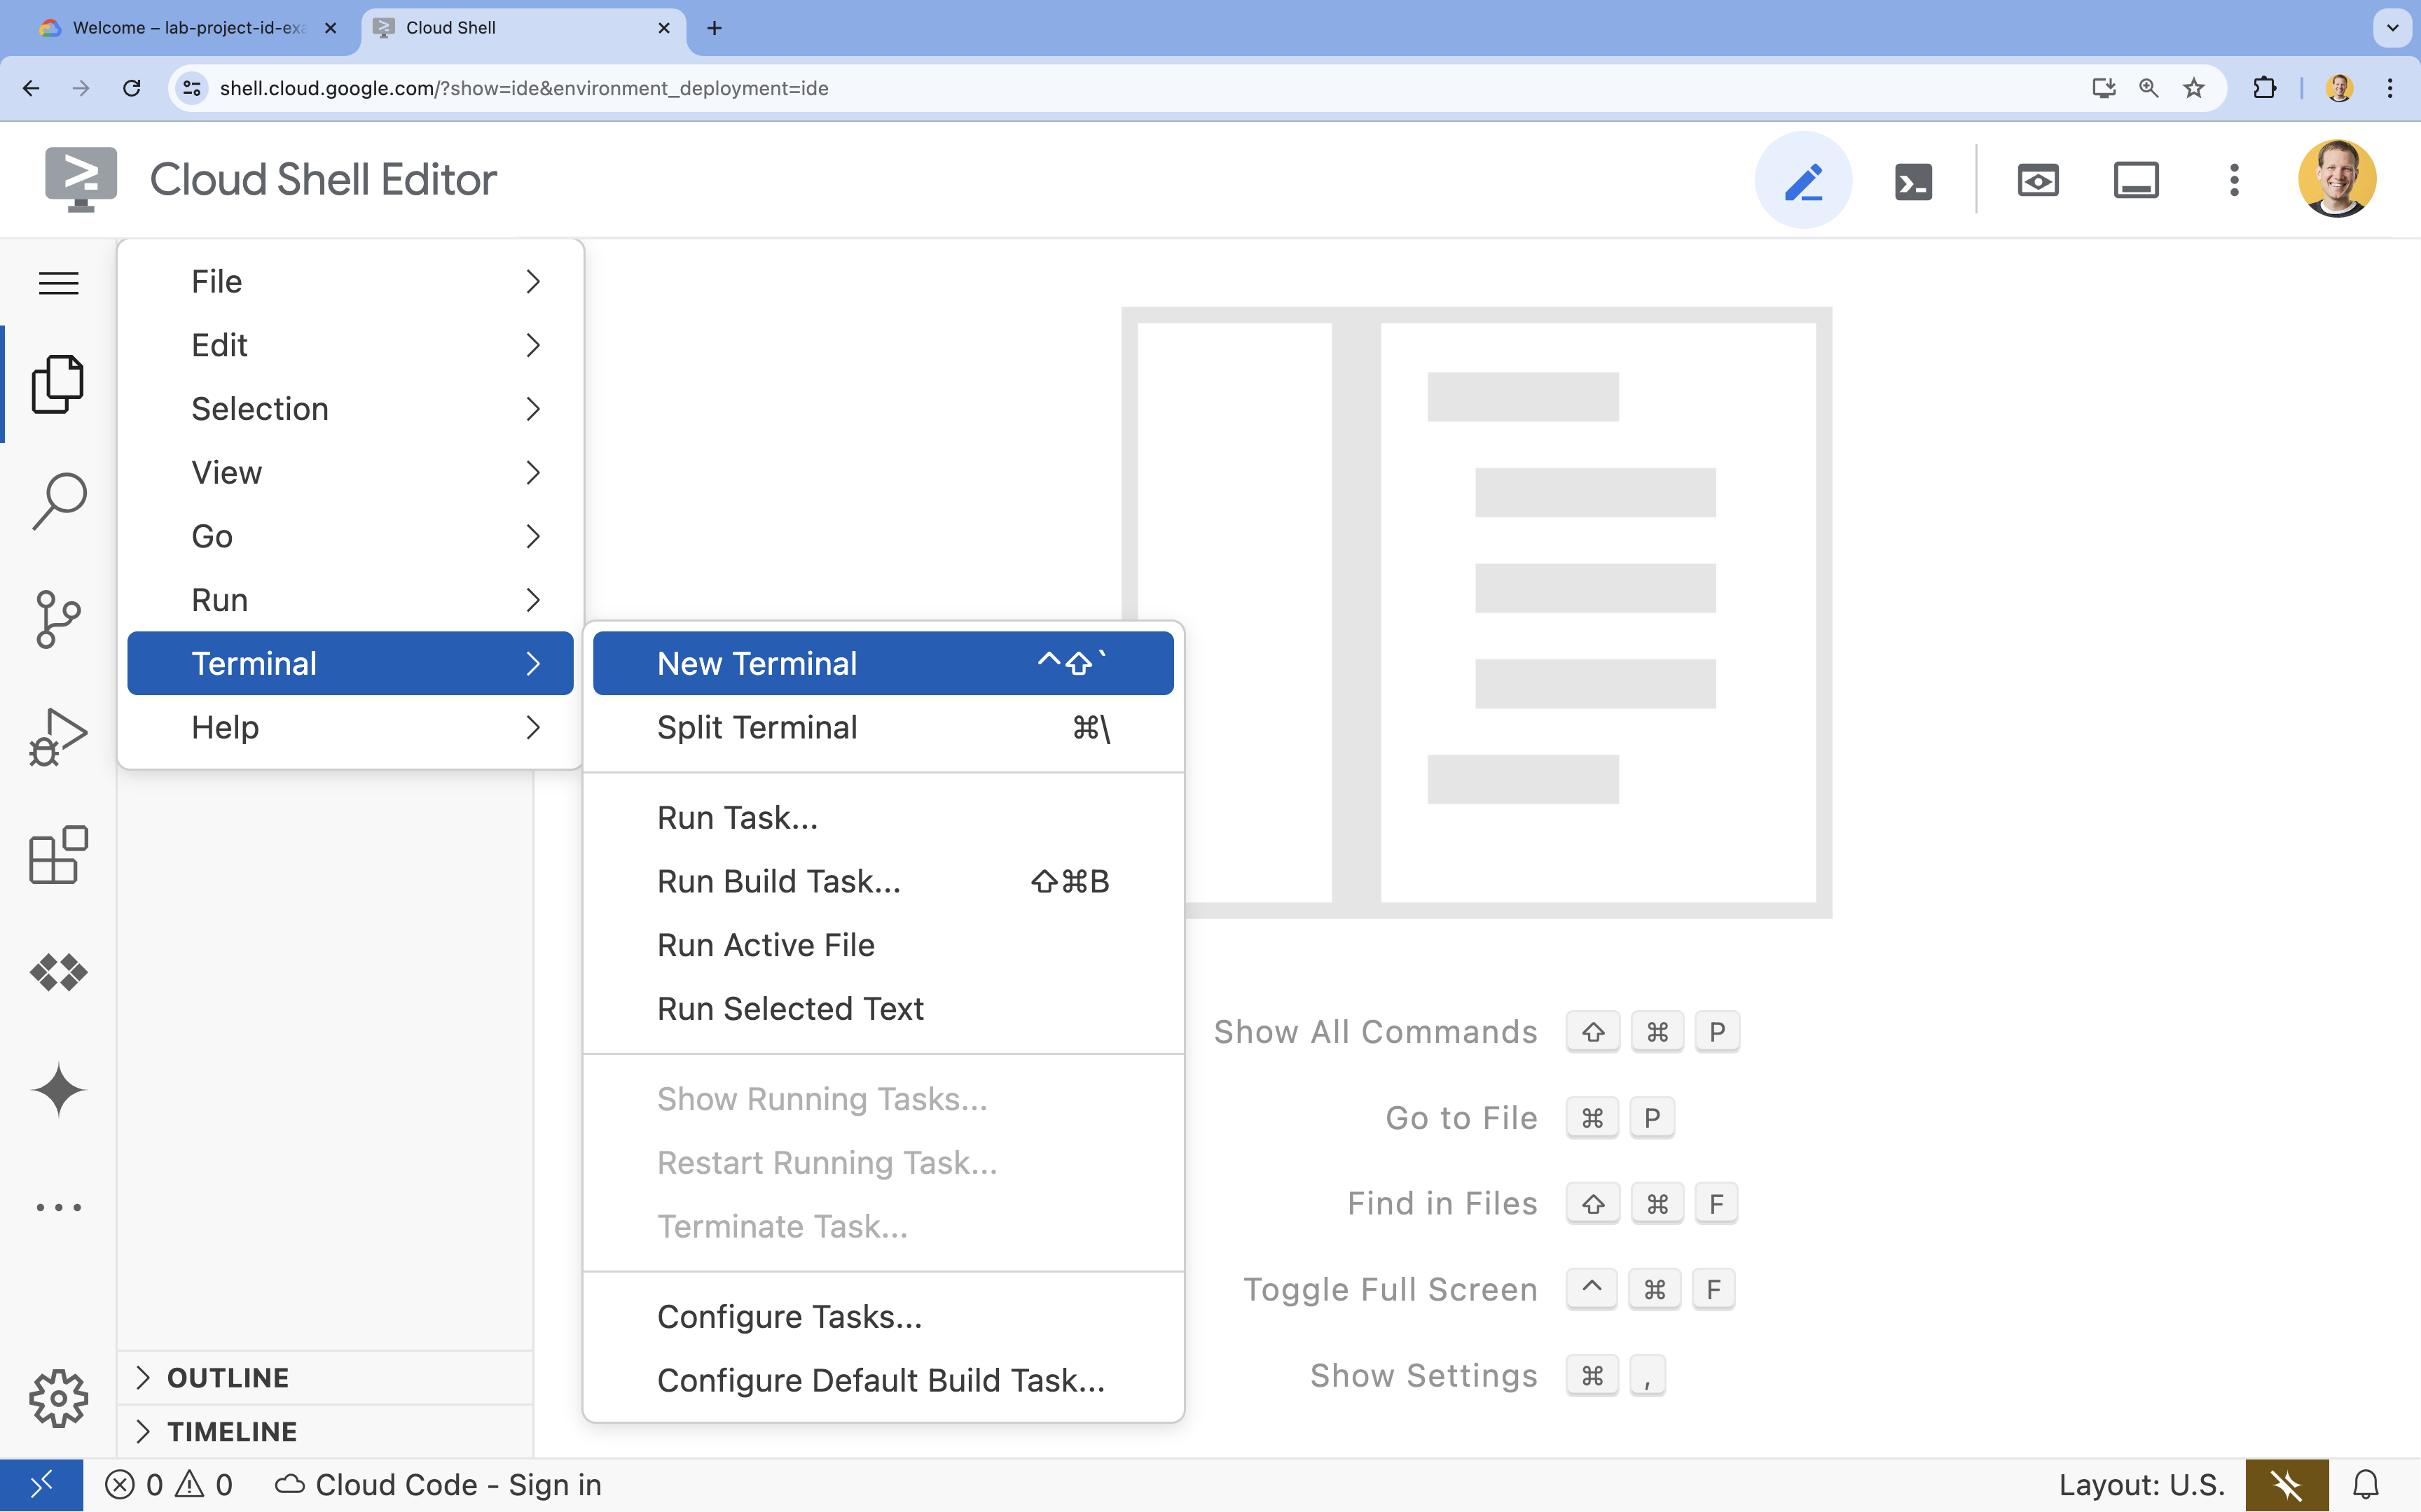Click the notification bell icon in status bar
This screenshot has width=2421, height=1512.
click(2364, 1484)
